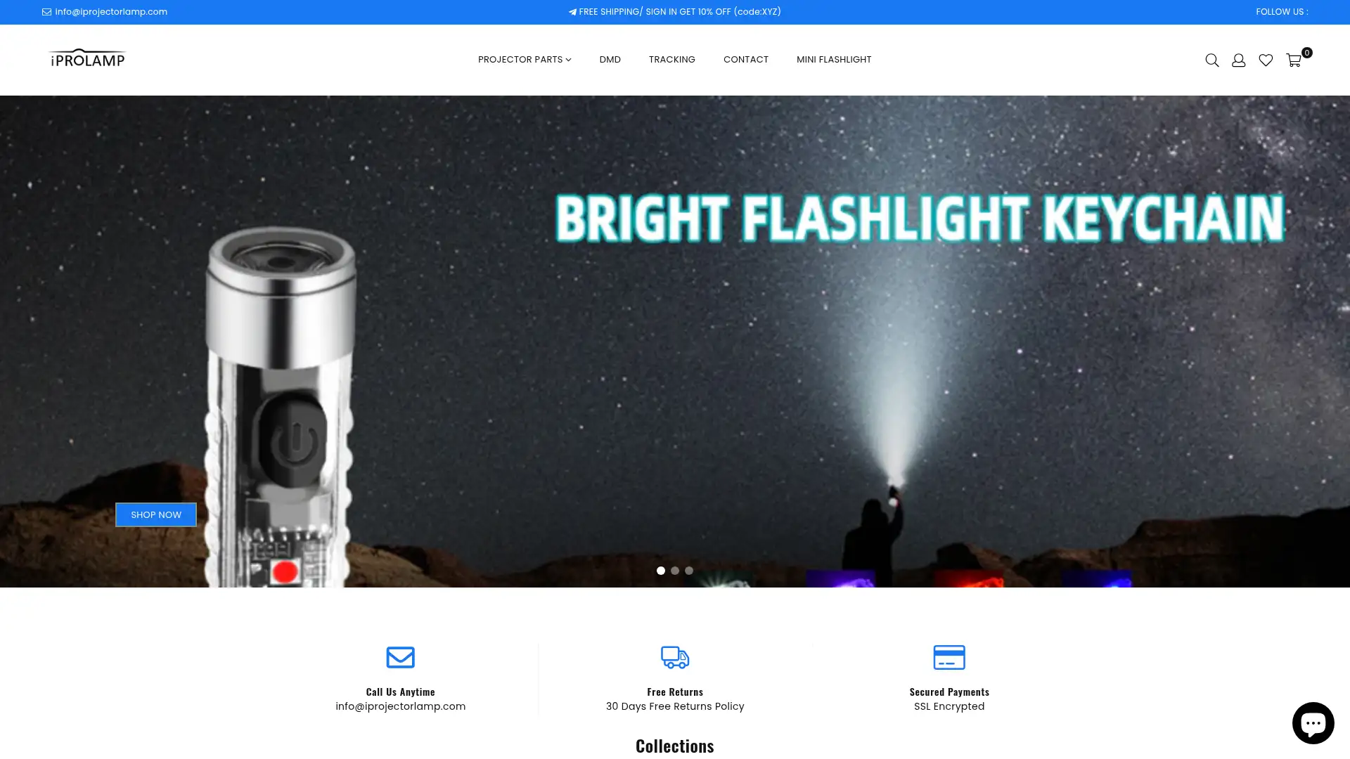Open the DMD menu item
Viewport: 1350px width, 759px height.
point(610,60)
